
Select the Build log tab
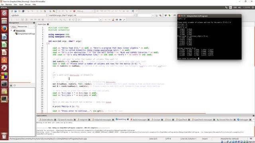tap(122, 119)
